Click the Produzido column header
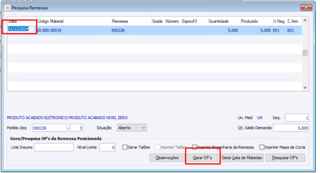Image resolution: width=320 pixels, height=173 pixels. pyautogui.click(x=256, y=21)
